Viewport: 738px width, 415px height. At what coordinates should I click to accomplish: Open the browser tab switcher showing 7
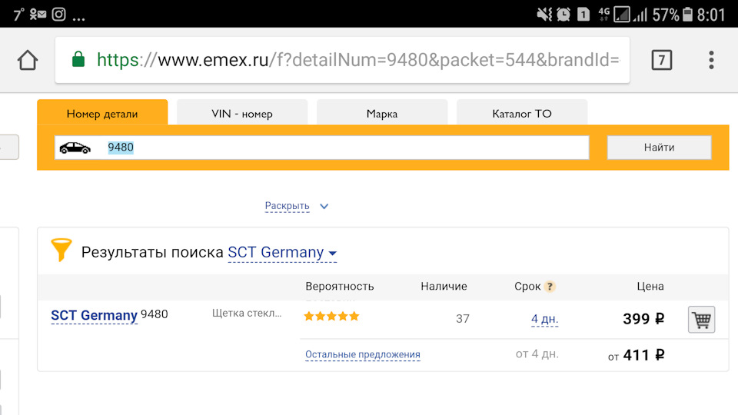pyautogui.click(x=661, y=60)
